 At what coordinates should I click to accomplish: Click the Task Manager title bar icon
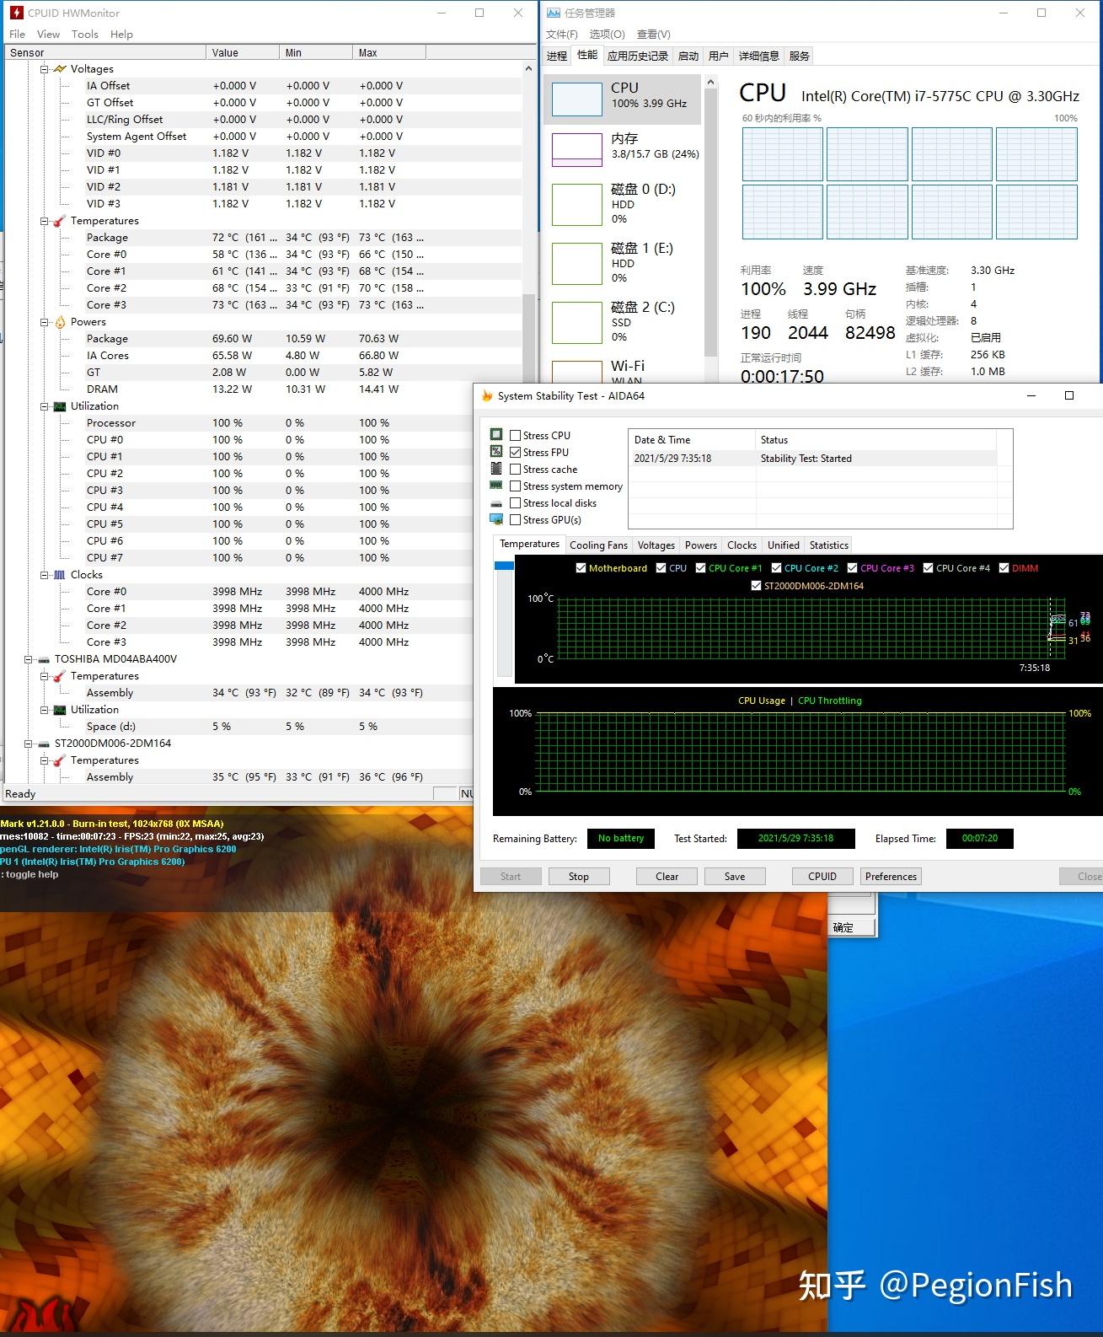[553, 13]
